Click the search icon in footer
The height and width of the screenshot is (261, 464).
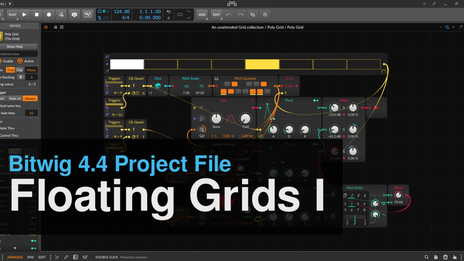(x=427, y=257)
